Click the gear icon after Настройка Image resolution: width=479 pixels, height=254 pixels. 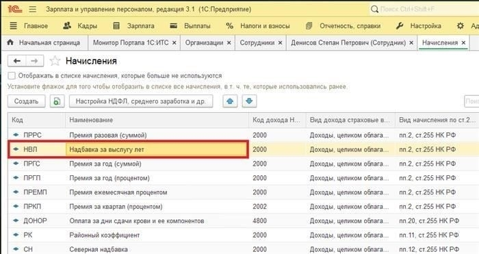pyautogui.click(x=460, y=26)
